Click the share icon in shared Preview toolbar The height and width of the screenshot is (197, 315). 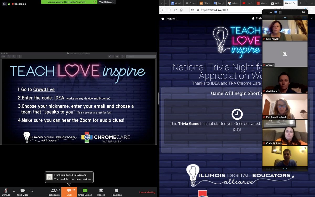point(20,56)
